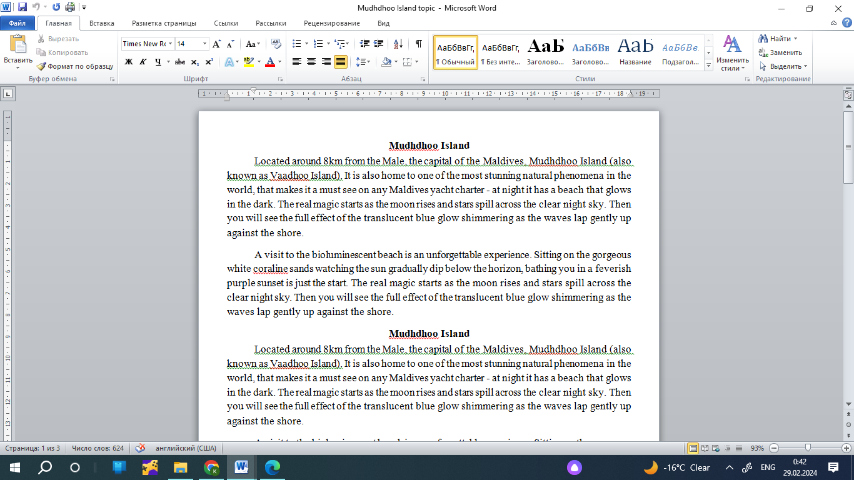Screen dimensions: 854x480
Task: Turn off justified text alignment
Action: coord(341,62)
